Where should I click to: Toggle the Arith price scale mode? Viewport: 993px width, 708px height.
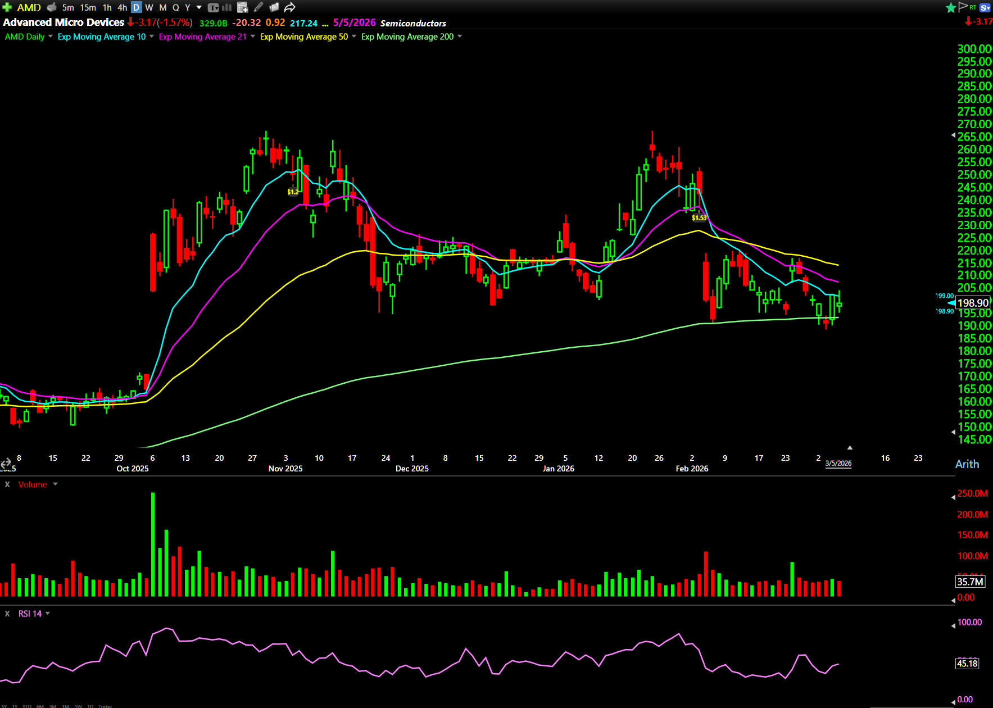(x=967, y=464)
